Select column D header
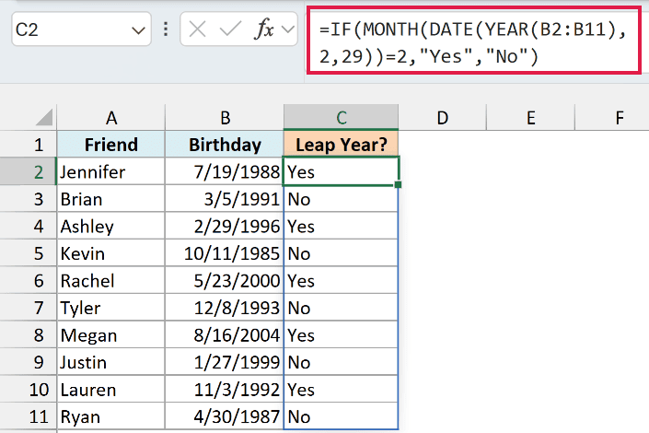The image size is (649, 433). [x=443, y=118]
